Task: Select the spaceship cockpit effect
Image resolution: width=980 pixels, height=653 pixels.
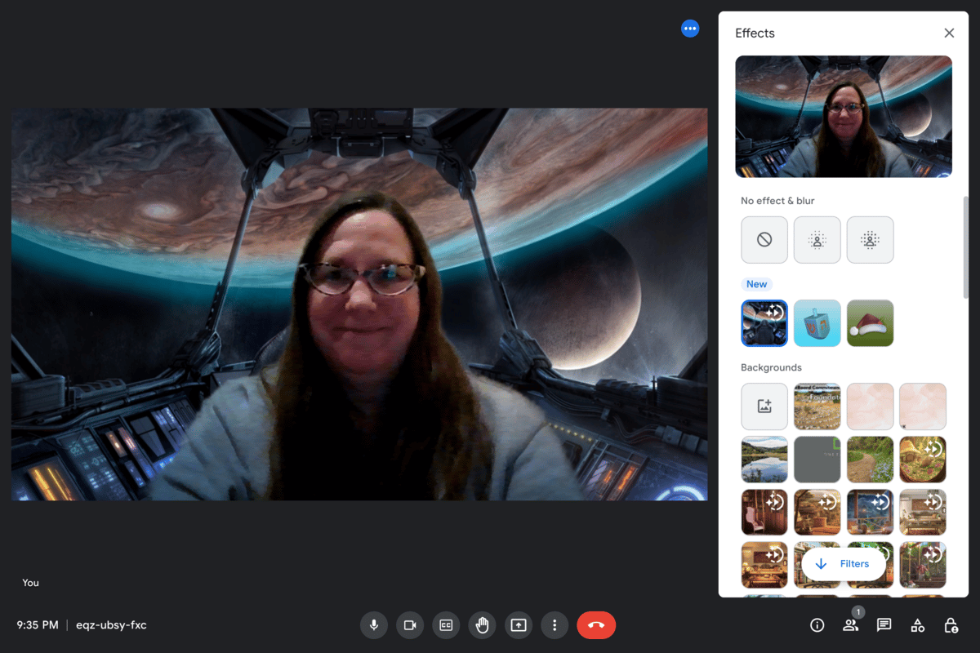Action: pos(764,323)
